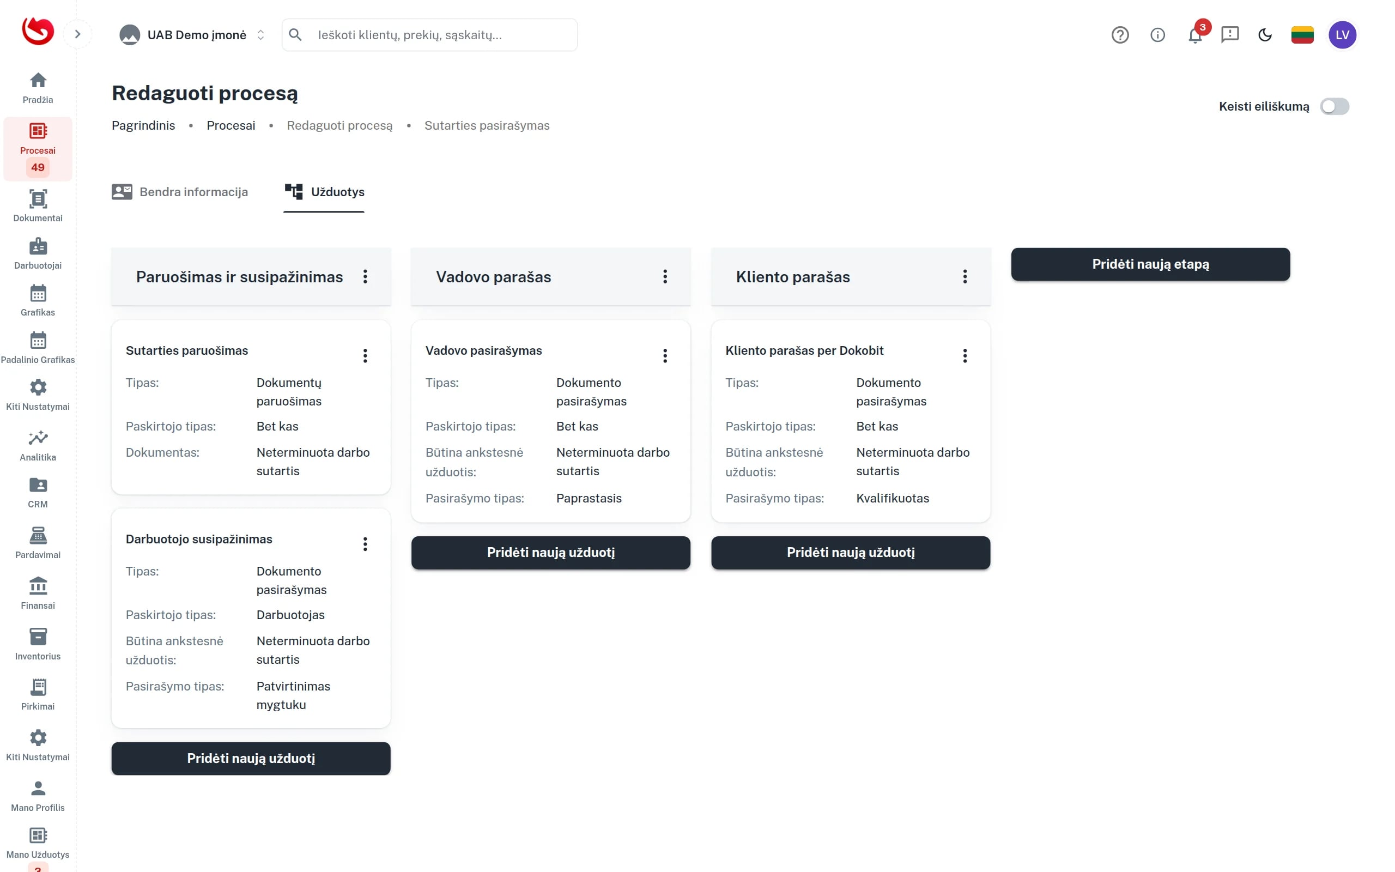
Task: Open upper Kiti Nustatymai under Padalinio Grafikas
Action: pos(38,395)
